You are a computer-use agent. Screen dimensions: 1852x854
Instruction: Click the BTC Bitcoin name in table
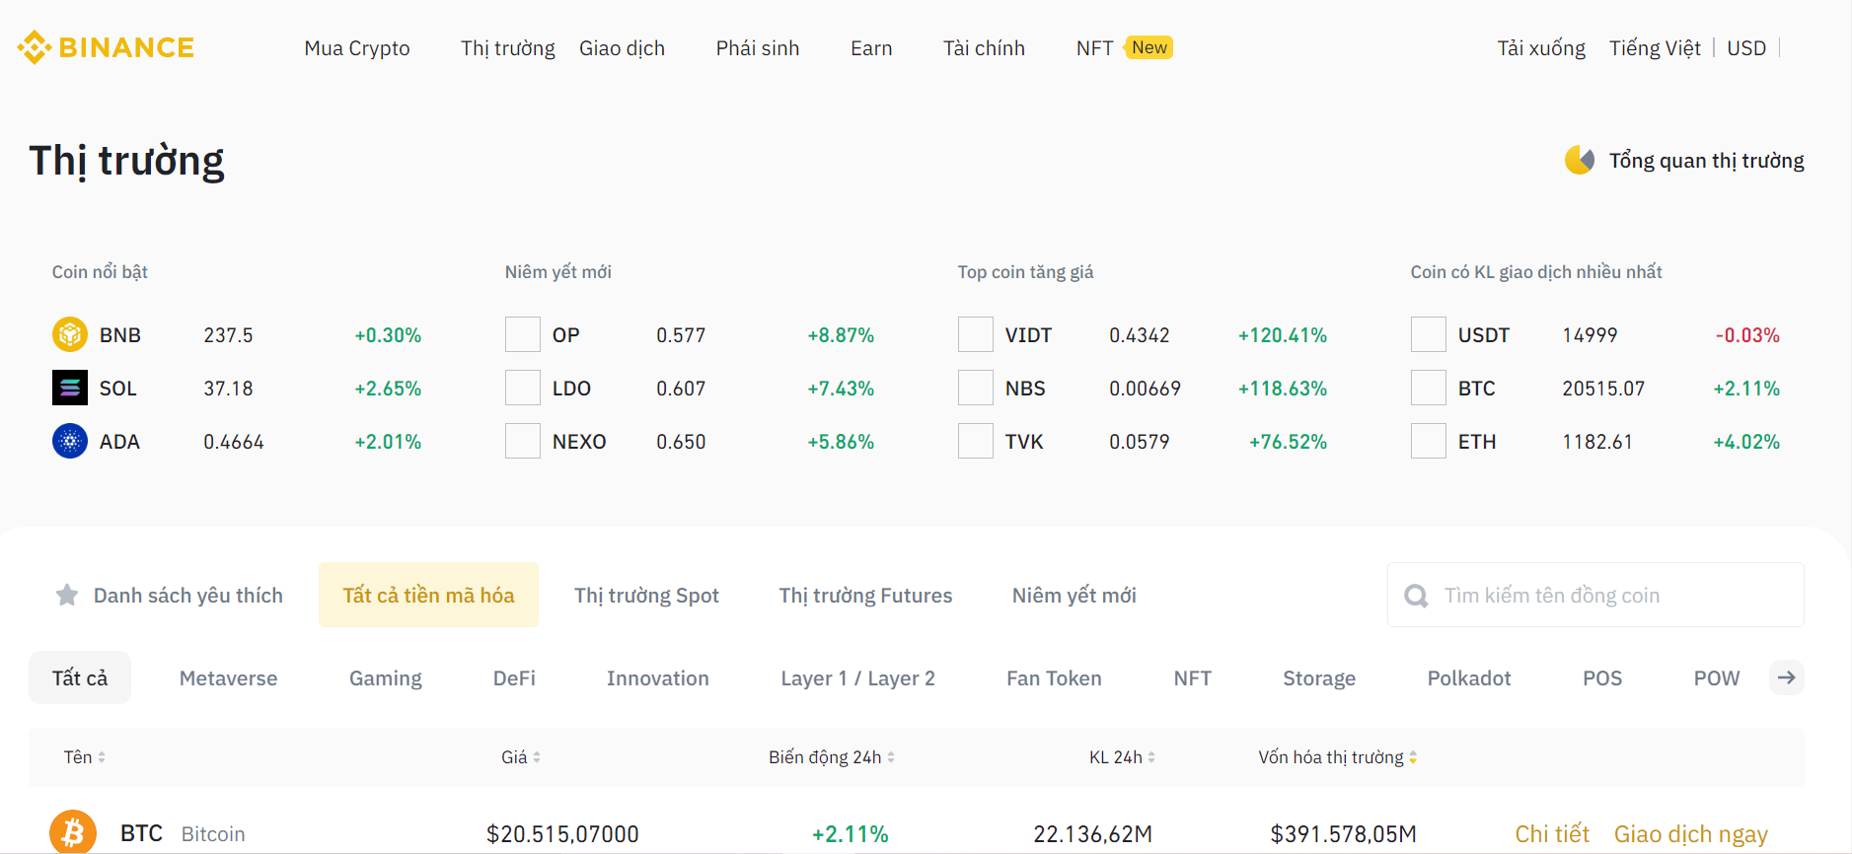(x=183, y=834)
